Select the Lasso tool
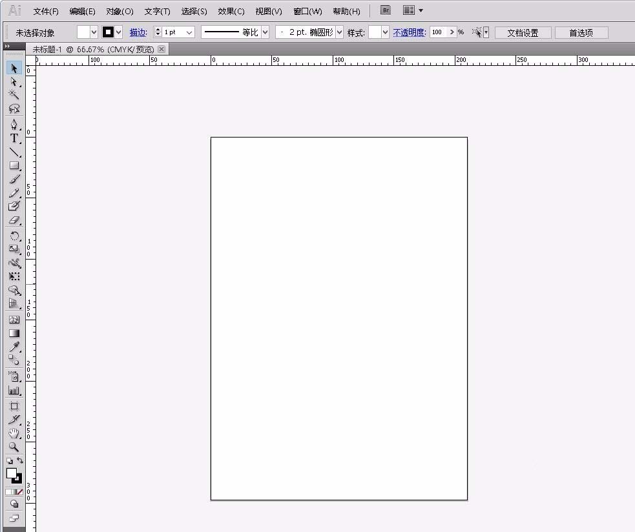 click(x=14, y=108)
